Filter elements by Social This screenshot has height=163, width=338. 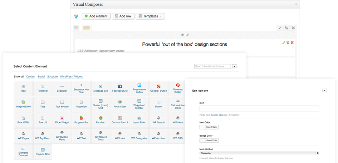(41, 77)
